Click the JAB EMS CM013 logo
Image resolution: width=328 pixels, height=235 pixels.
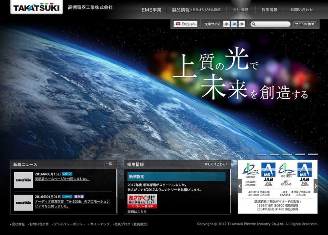[x=304, y=175]
